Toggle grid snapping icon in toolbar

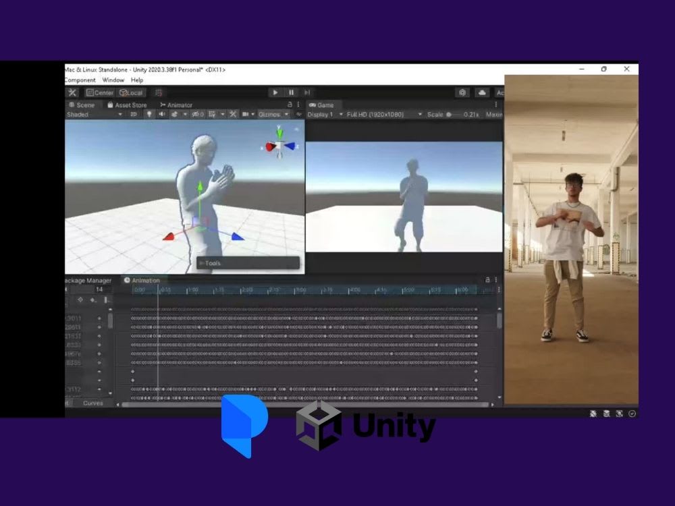(159, 92)
